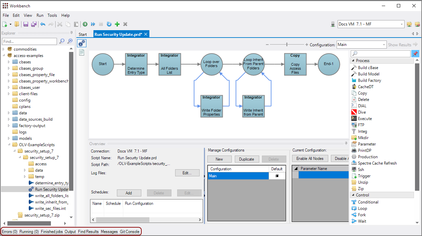Click the green plus Add icon
422x236 pixels.
(117, 24)
